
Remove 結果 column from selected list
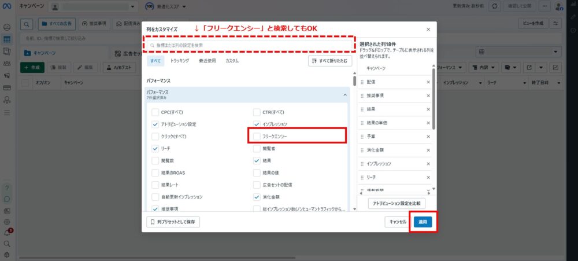[428, 109]
